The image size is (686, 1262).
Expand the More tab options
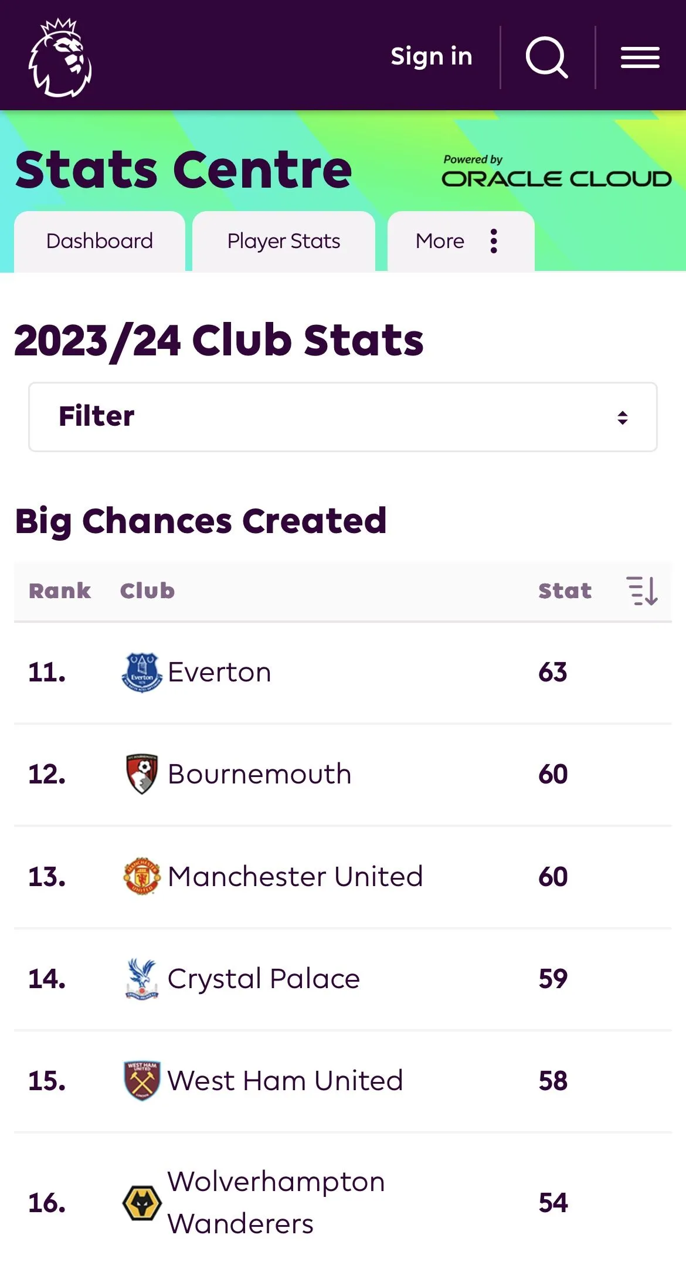tap(460, 241)
